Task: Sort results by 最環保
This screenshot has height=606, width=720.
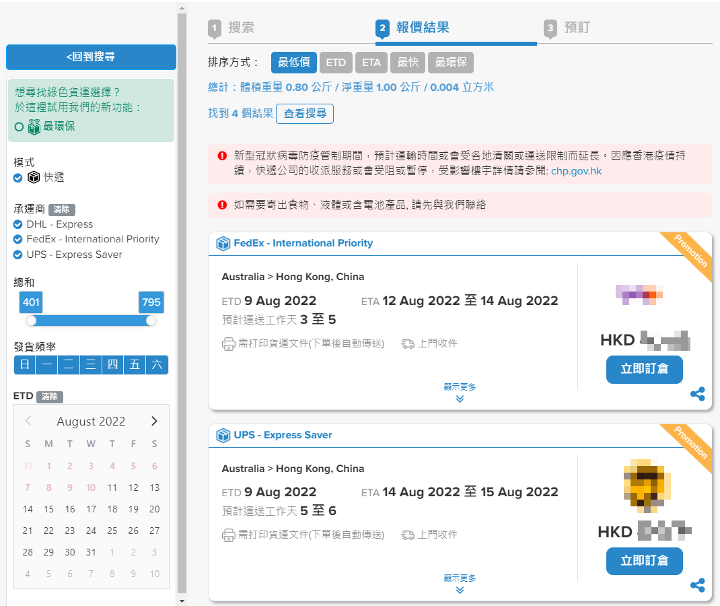Action: tap(450, 63)
